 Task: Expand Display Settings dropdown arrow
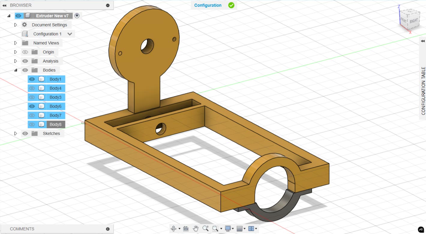point(233,229)
